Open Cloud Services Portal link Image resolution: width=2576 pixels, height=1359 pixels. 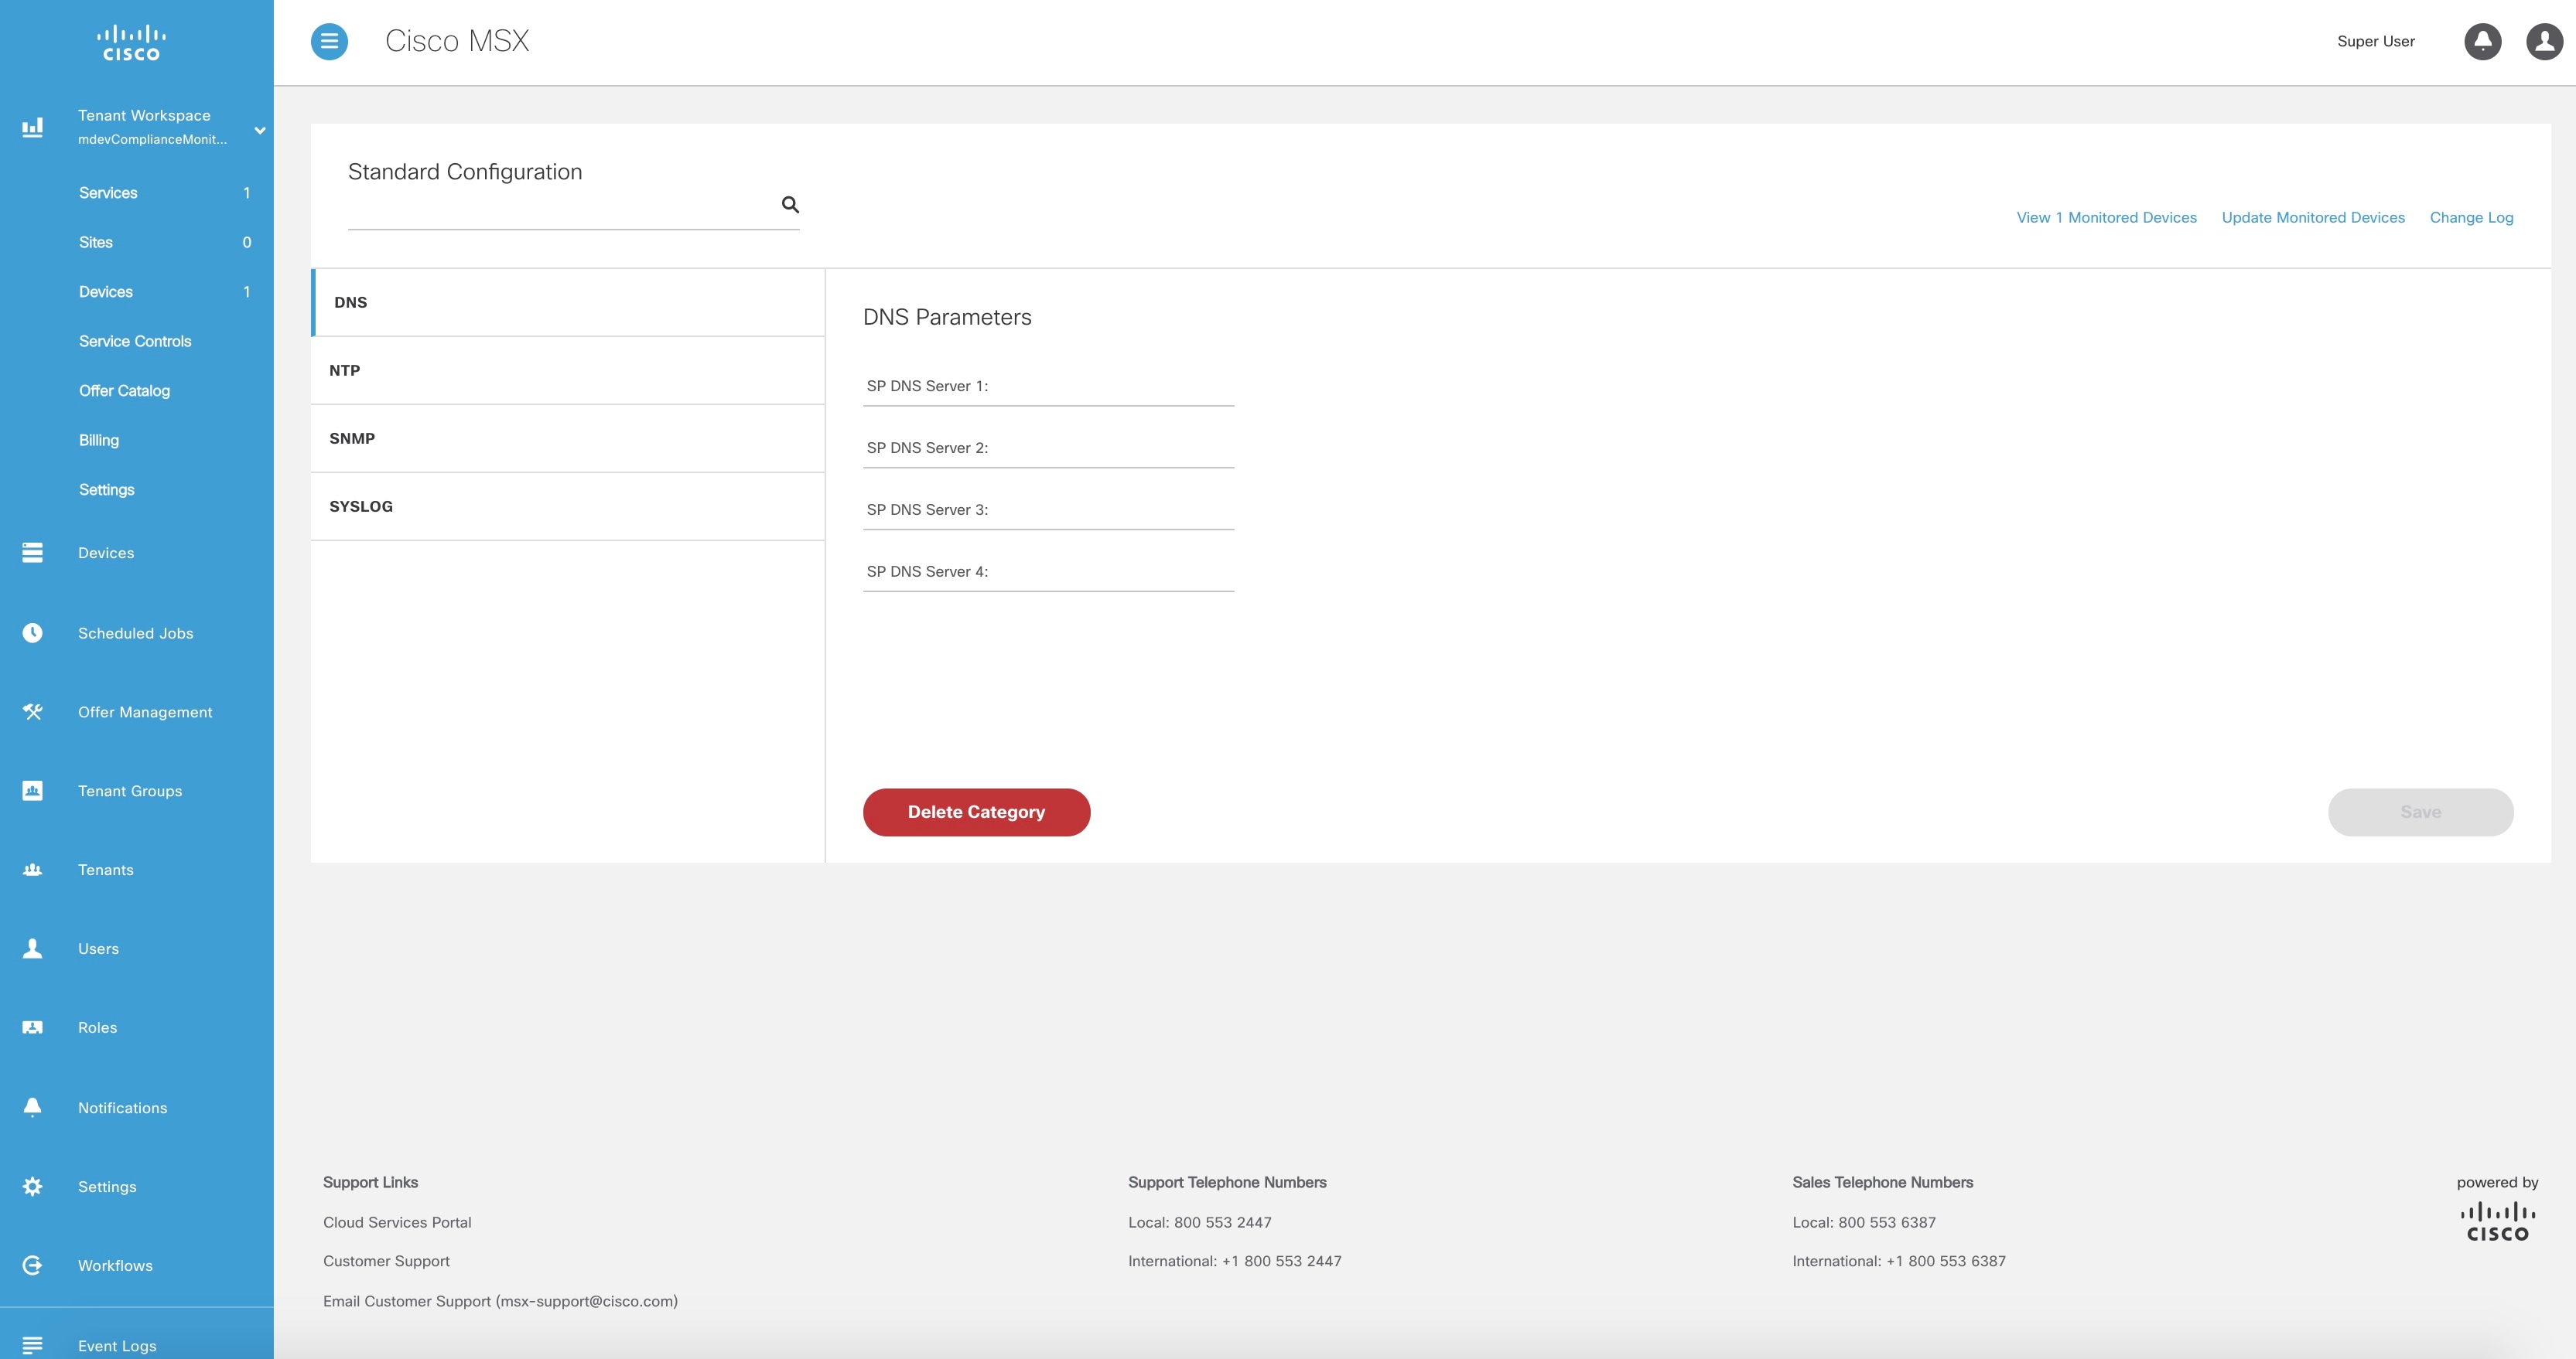tap(397, 1222)
